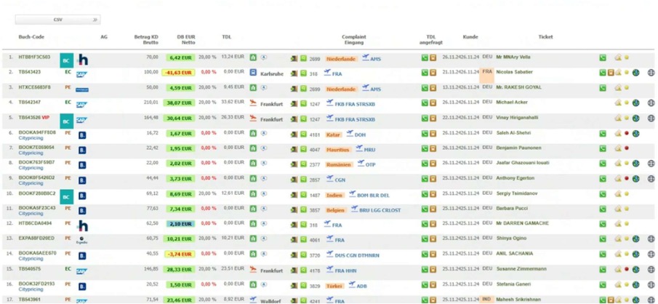Click airport codes BOM BLR DEL
This screenshot has height=304, width=658.
click(x=373, y=195)
